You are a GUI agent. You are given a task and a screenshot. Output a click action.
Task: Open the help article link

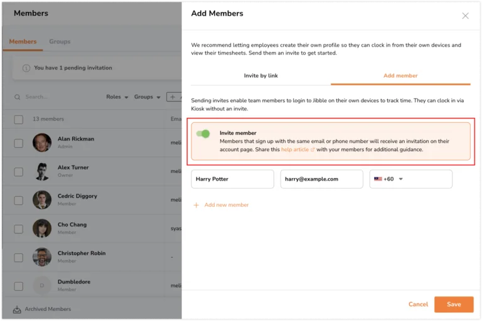(295, 150)
